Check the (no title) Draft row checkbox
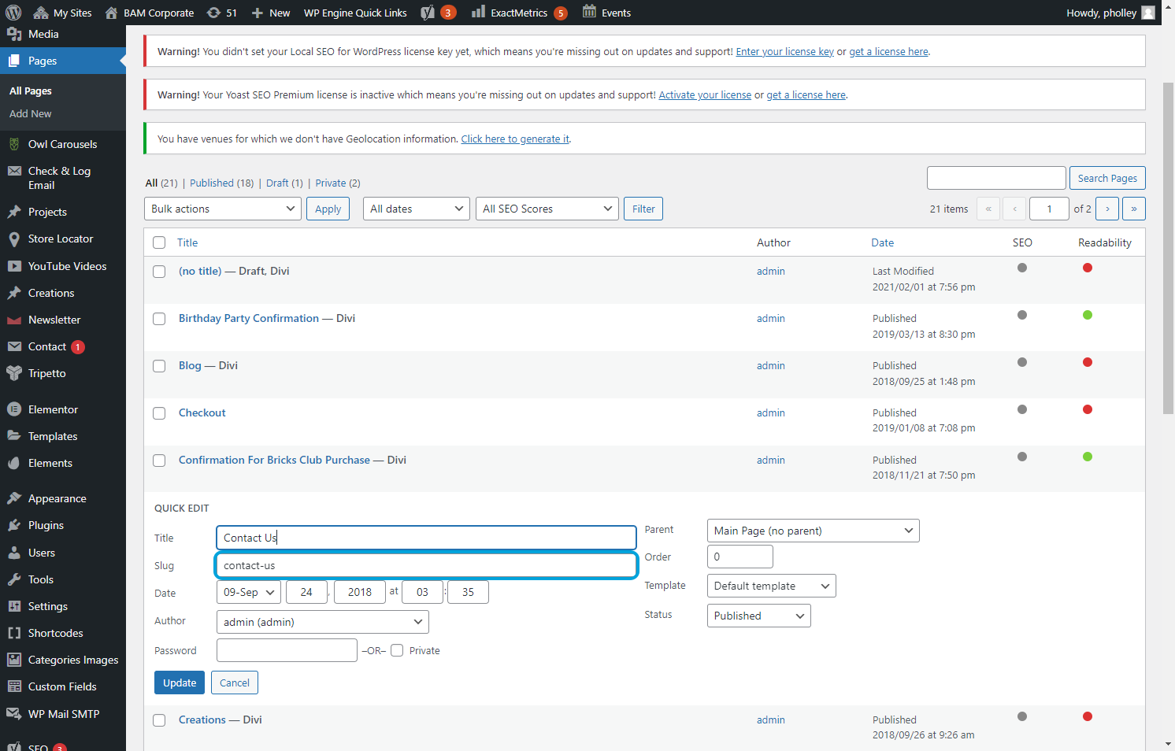Image resolution: width=1175 pixels, height=751 pixels. [159, 272]
